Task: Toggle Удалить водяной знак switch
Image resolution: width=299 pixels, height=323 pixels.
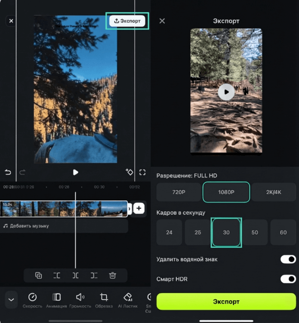Action: [288, 259]
